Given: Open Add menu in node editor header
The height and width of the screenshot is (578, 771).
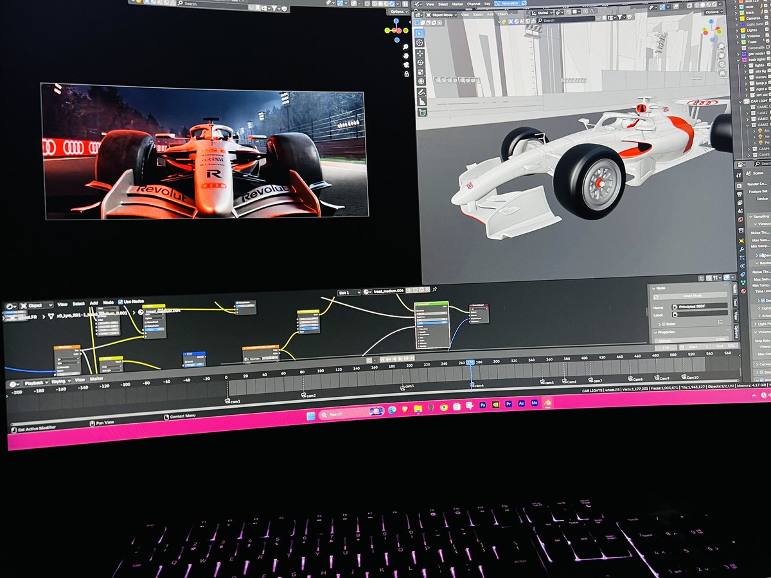Looking at the screenshot, I should click(x=94, y=303).
